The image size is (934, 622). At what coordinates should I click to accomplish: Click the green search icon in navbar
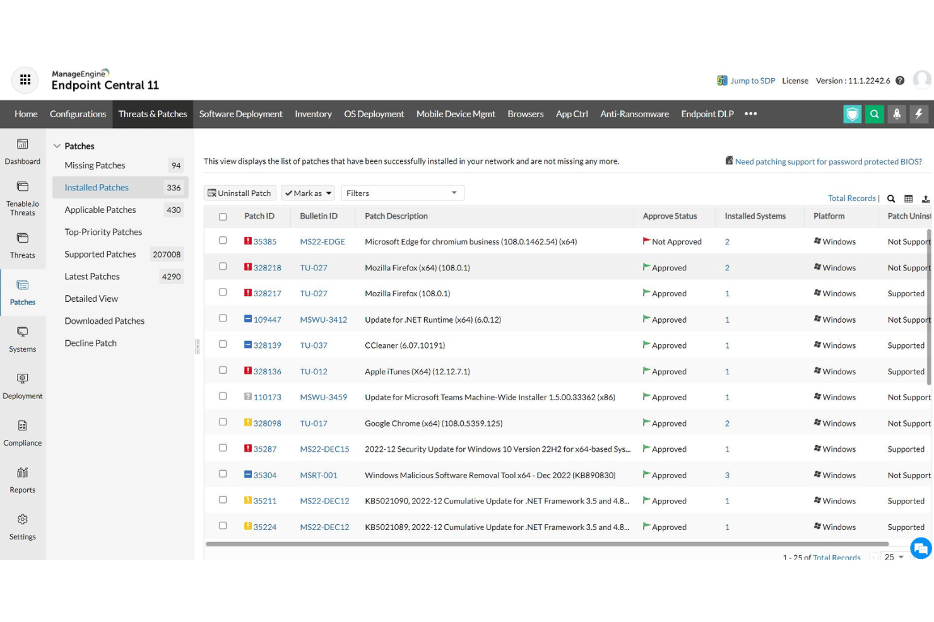tap(875, 114)
